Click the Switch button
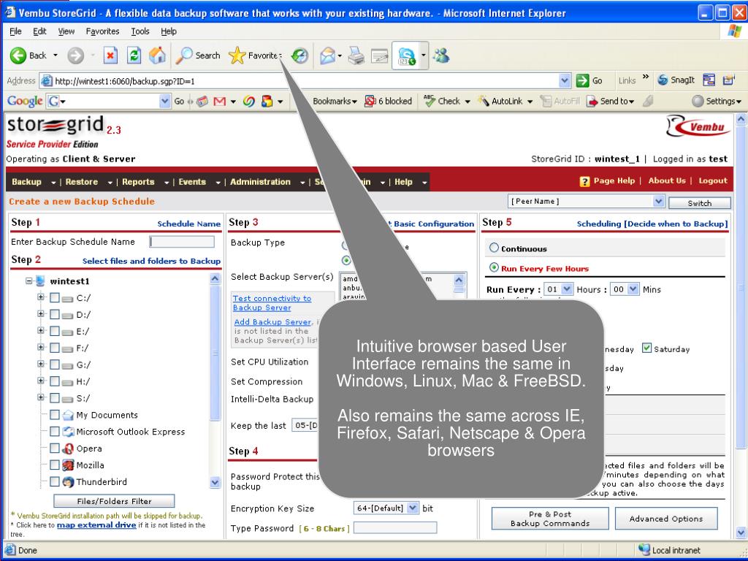 click(699, 203)
